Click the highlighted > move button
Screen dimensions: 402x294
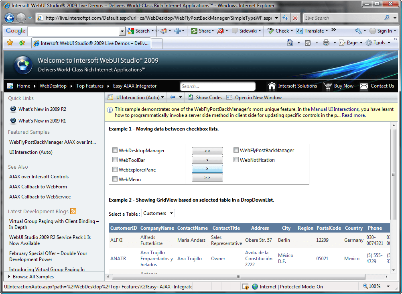click(207, 168)
